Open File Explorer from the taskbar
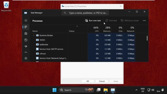167x94 pixels. point(106,90)
